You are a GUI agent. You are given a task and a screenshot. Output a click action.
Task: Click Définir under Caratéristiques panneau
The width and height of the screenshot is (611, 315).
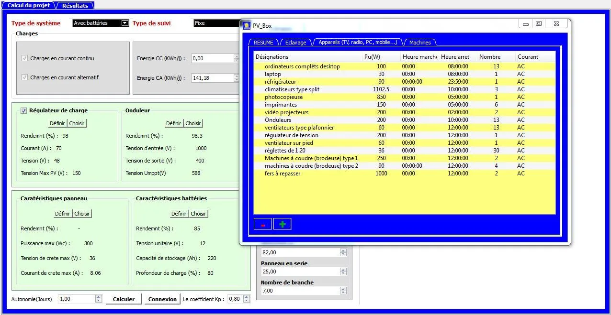63,214
